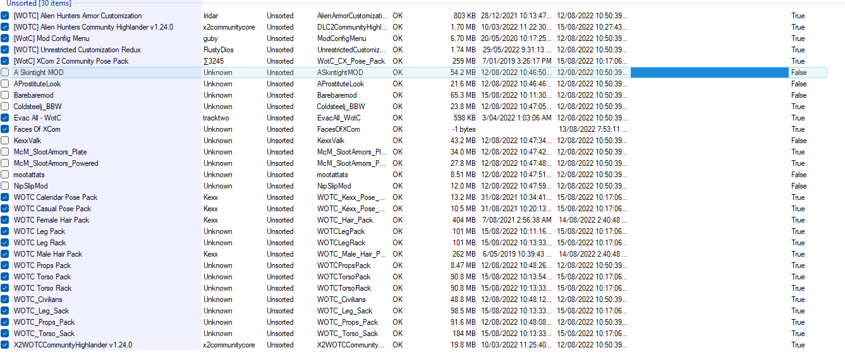
Task: Enable the A Skintight MOD checkbox
Action: tap(5, 73)
